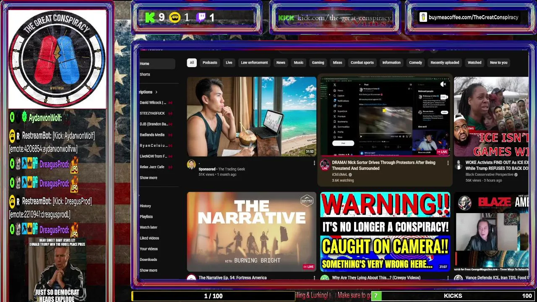Image resolution: width=537 pixels, height=302 pixels.
Task: Open the three-dot menu for the Trading Geek ad
Action: tap(314, 163)
